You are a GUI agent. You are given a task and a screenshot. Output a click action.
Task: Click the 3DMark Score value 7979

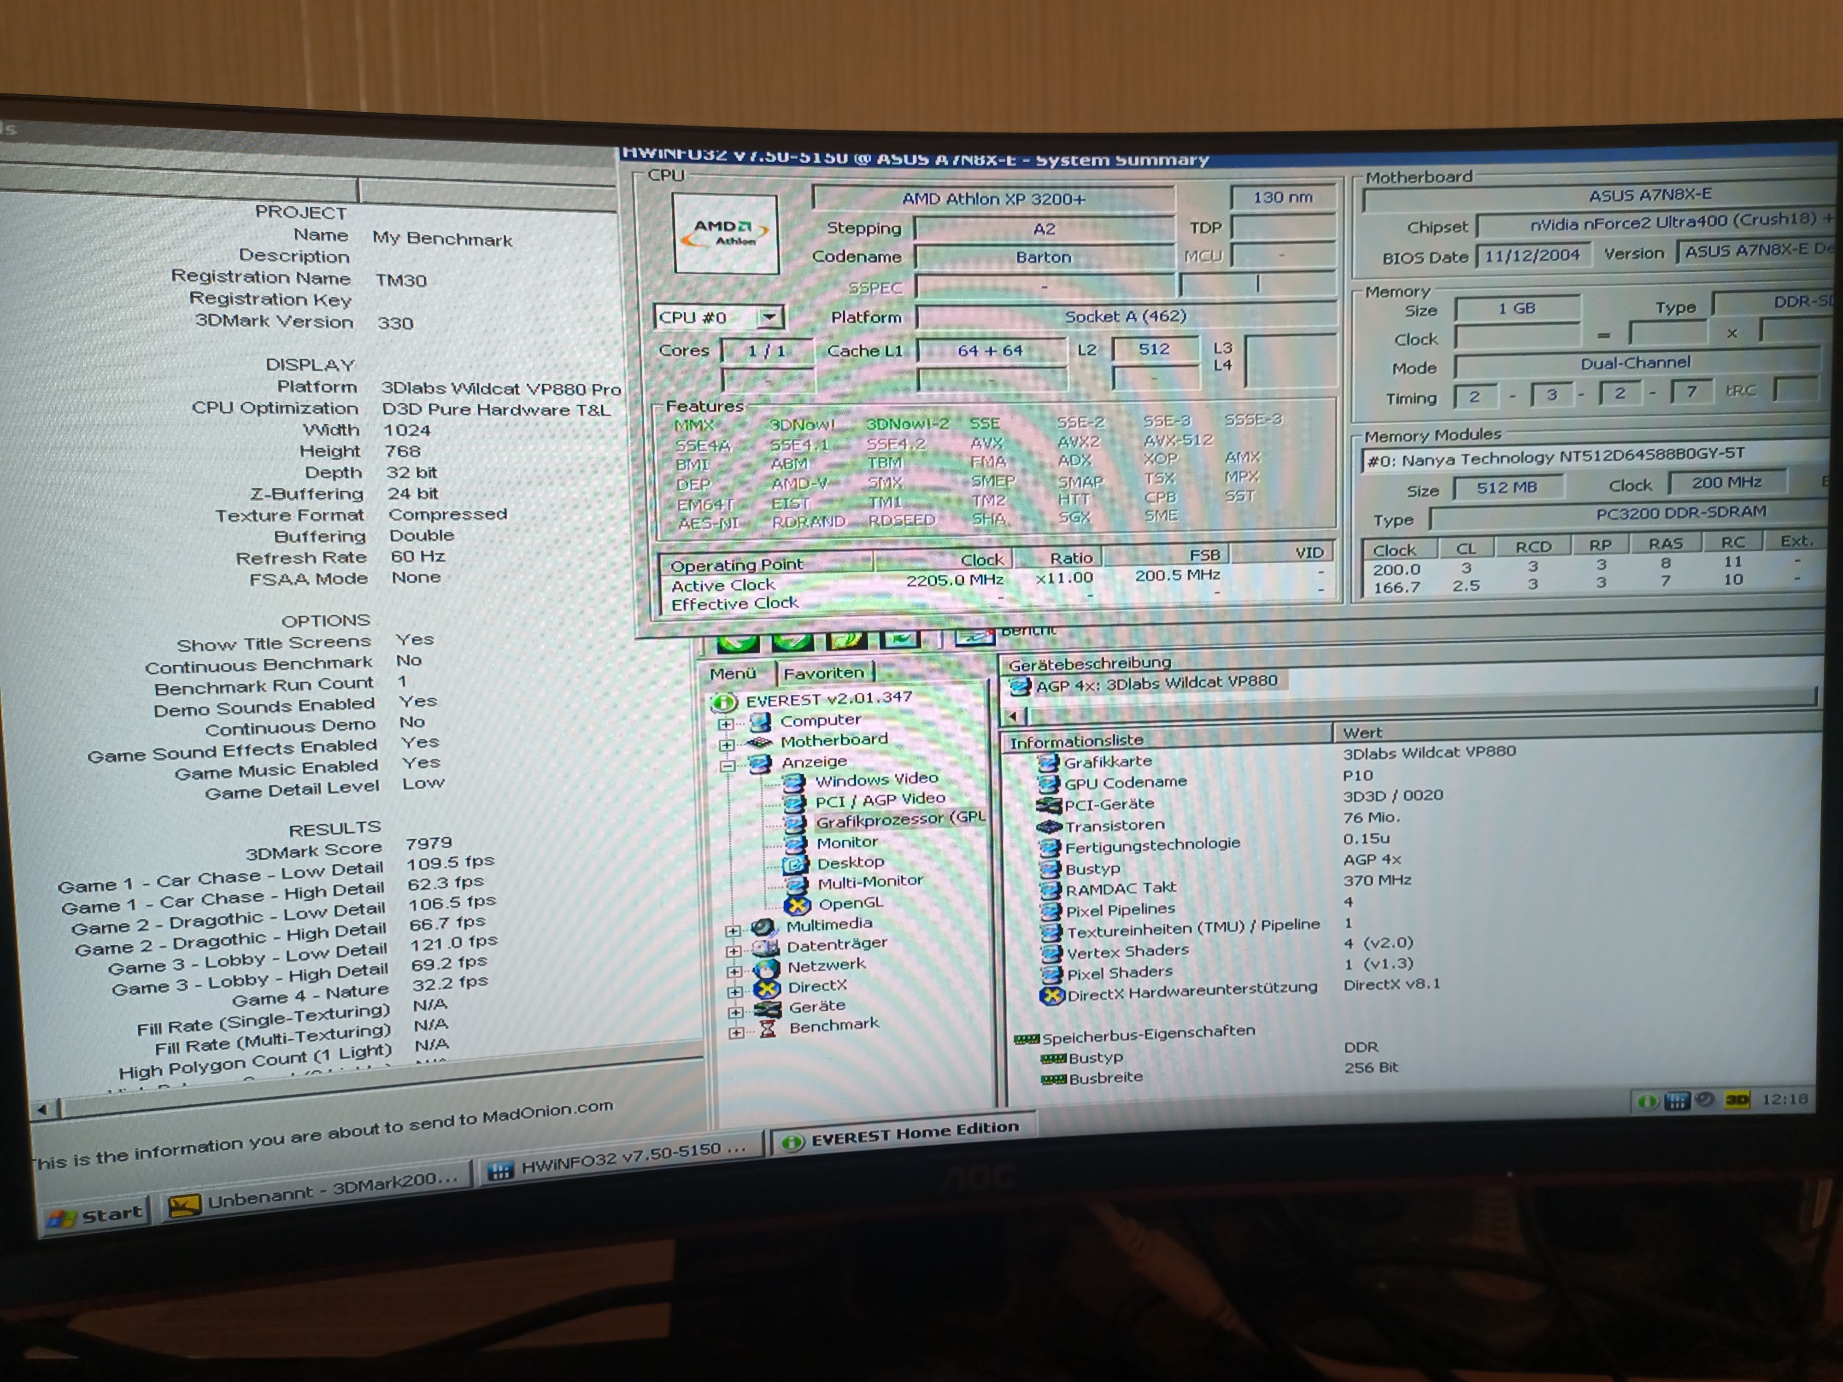pyautogui.click(x=428, y=844)
